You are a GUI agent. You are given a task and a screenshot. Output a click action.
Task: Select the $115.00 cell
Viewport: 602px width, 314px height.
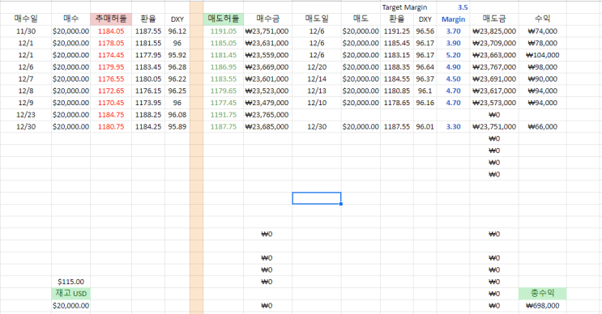pos(71,282)
